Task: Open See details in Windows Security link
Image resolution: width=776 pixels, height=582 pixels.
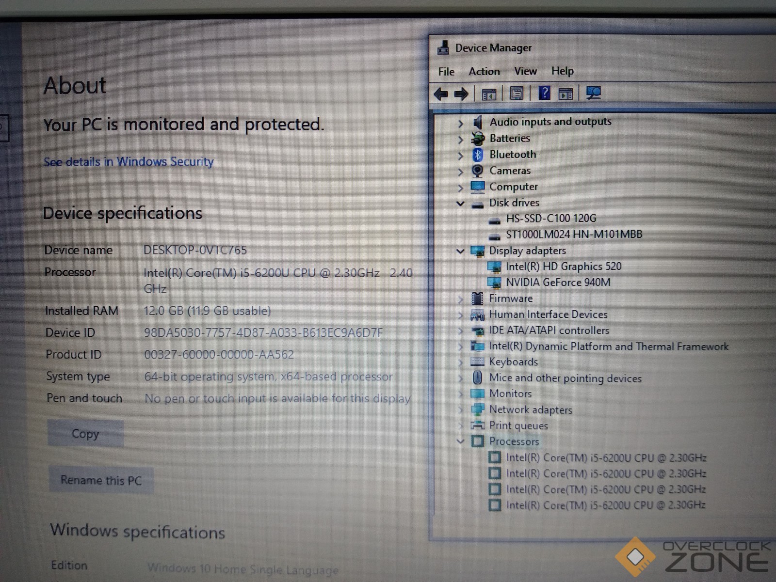Action: pos(129,161)
